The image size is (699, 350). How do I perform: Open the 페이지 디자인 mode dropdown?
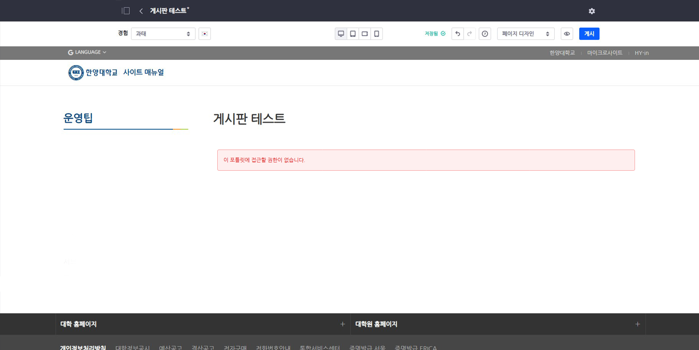point(525,34)
